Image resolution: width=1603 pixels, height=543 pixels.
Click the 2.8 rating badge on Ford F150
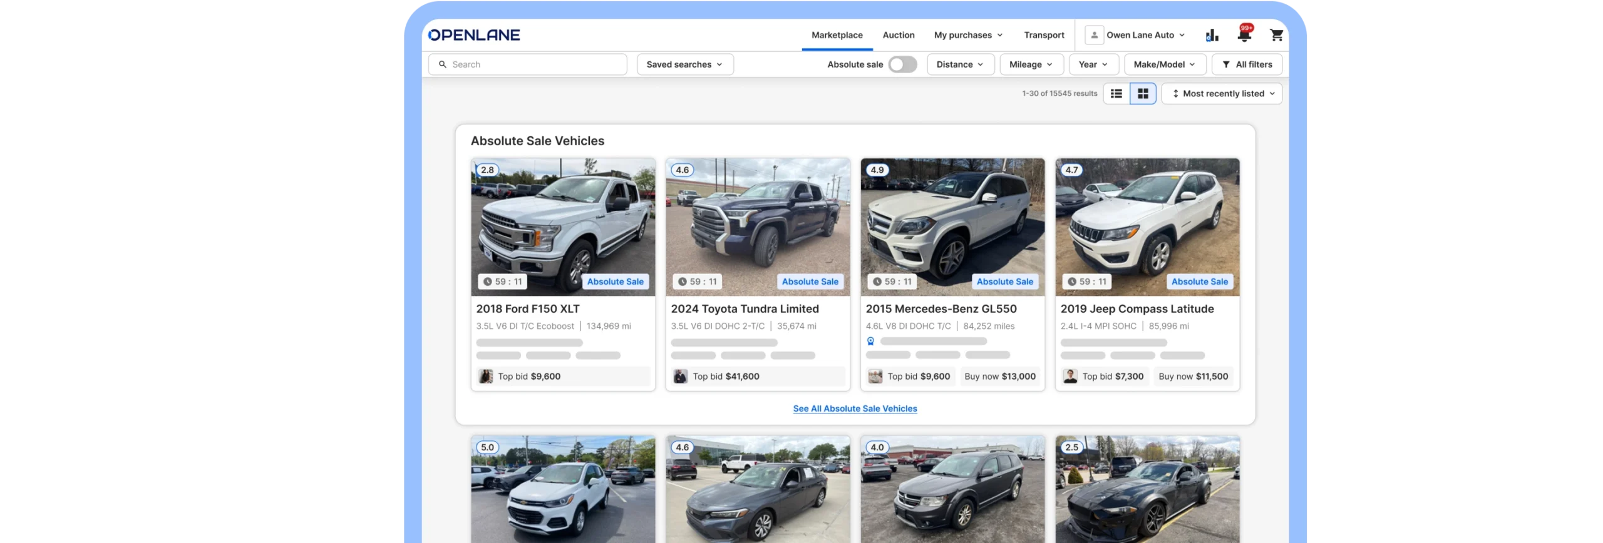point(487,170)
